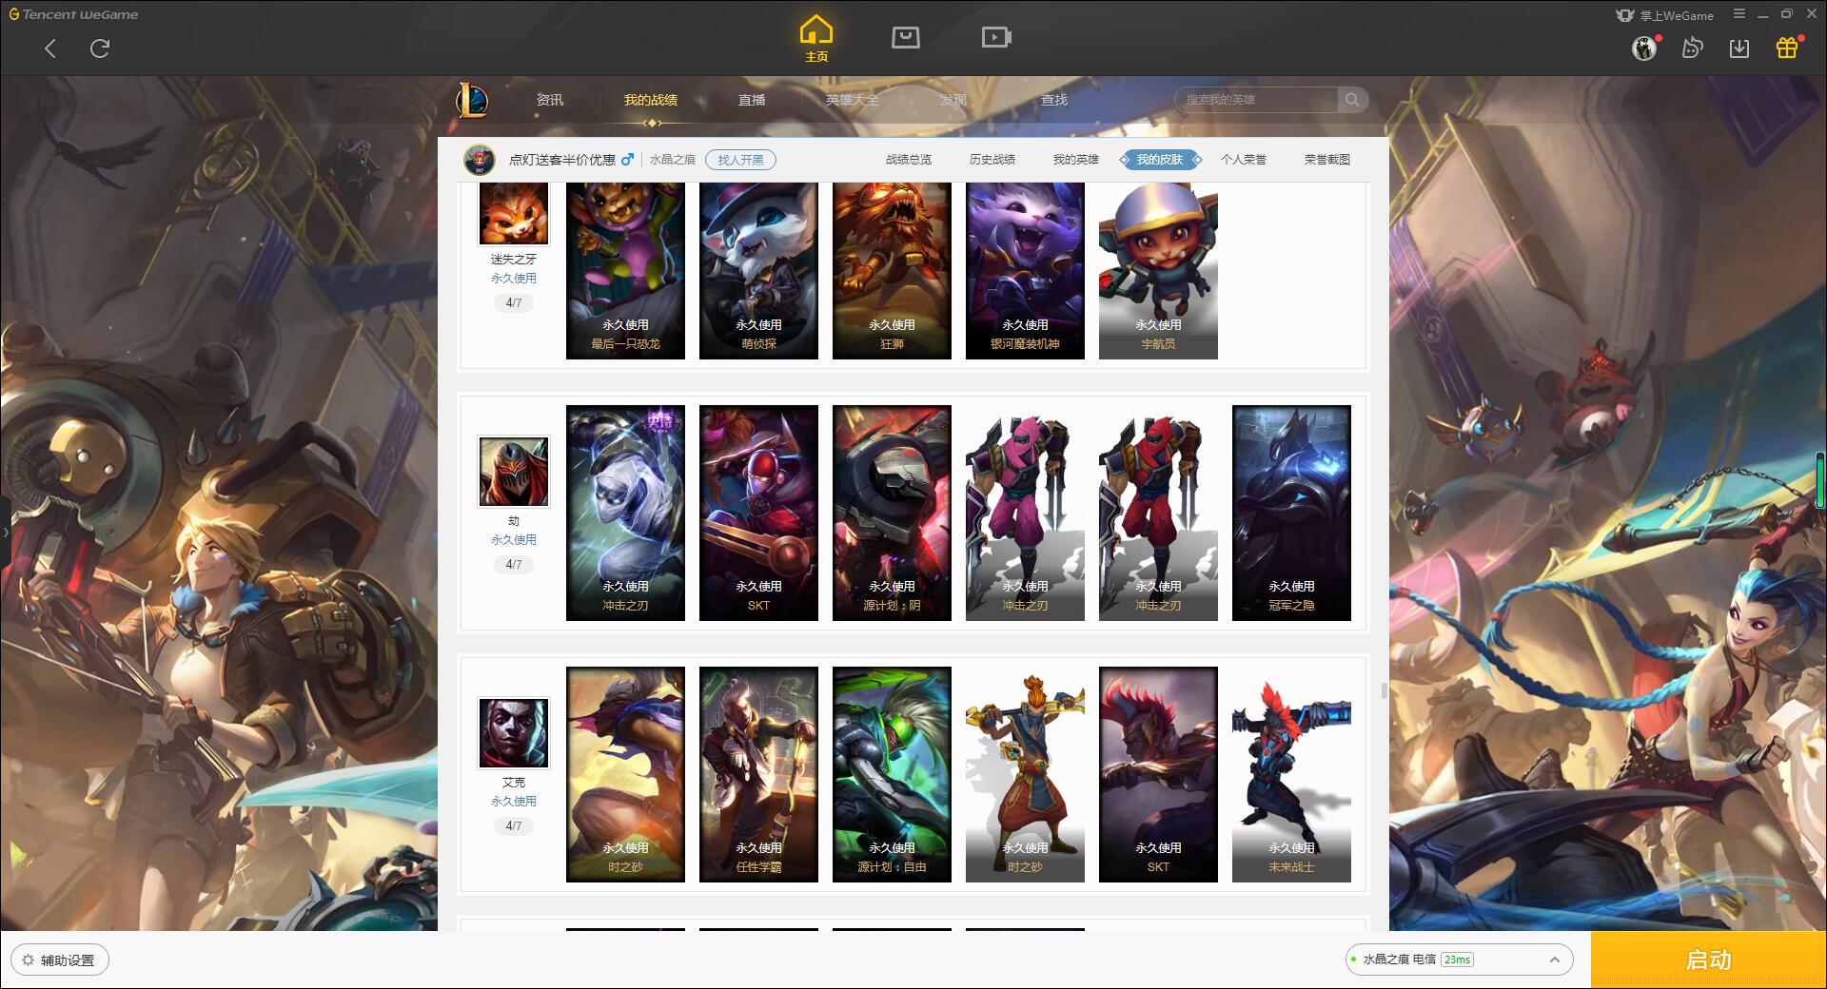1827x989 pixels.
Task: Open the gift box icon
Action: [1787, 48]
